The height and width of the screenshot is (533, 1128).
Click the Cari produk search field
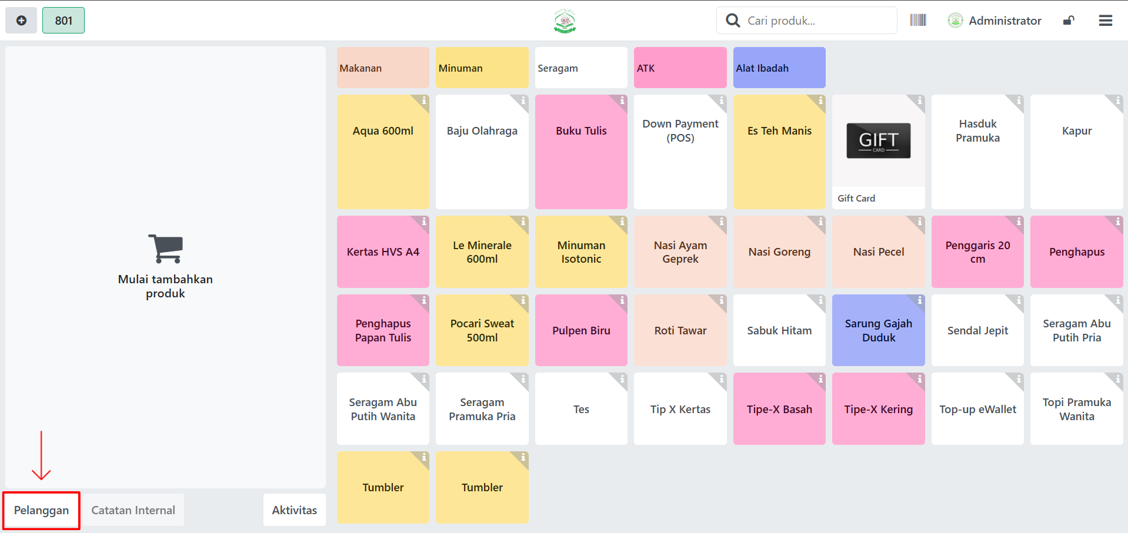817,21
